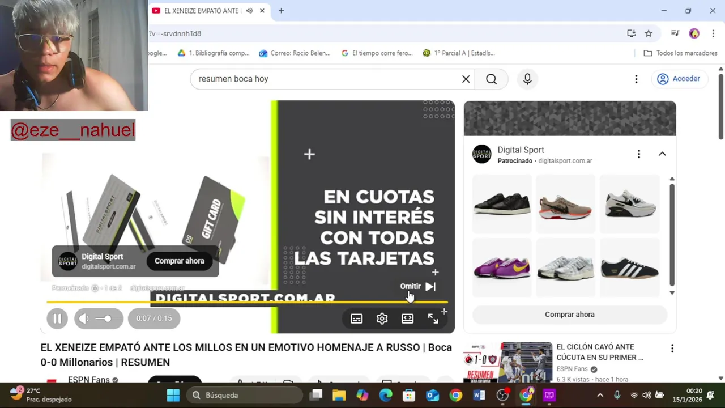Open Microsoft Store on the taskbar
Image resolution: width=725 pixels, height=408 pixels.
(409, 395)
